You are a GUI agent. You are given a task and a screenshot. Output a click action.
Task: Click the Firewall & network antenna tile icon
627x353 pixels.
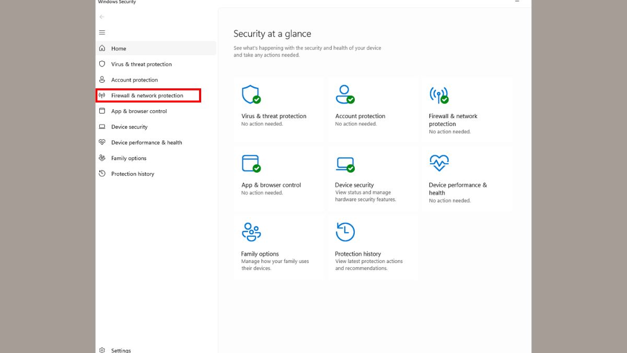pos(439,95)
